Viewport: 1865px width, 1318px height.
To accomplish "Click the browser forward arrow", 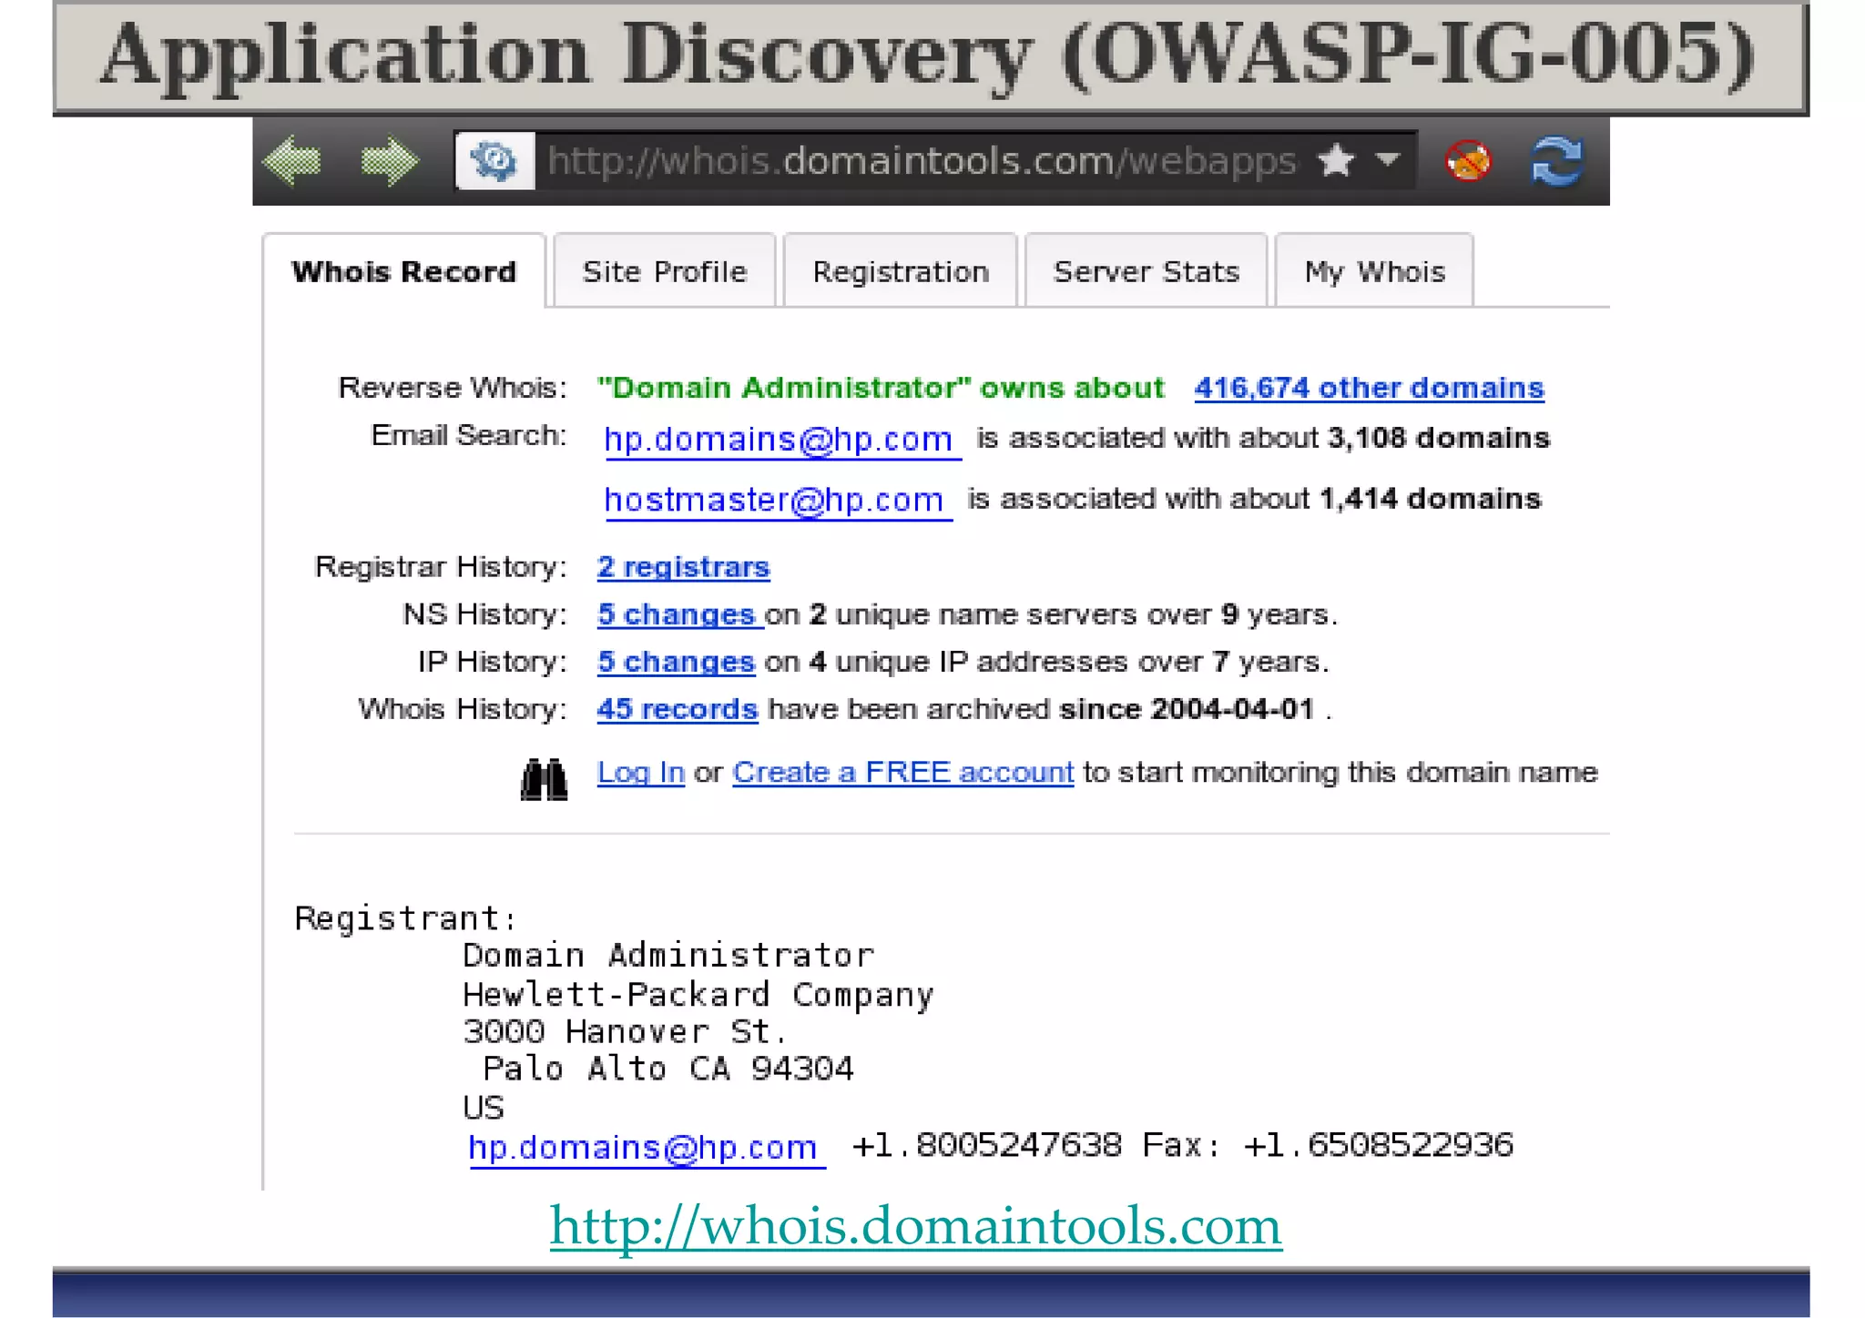I will [x=389, y=162].
